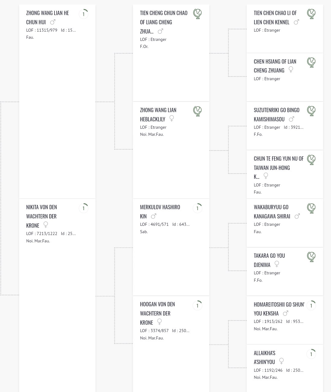Click circular 1 badge on Allaikha's A'Shin'You

tap(311, 354)
